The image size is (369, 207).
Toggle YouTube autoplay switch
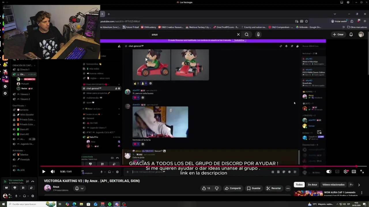[329, 172]
